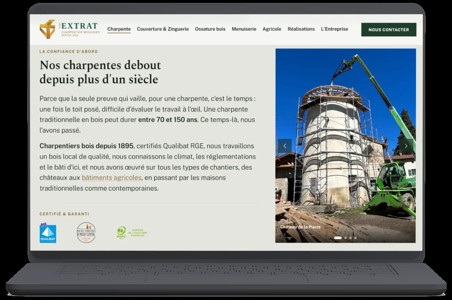Show next carousel photo with right arrow

click(x=406, y=146)
